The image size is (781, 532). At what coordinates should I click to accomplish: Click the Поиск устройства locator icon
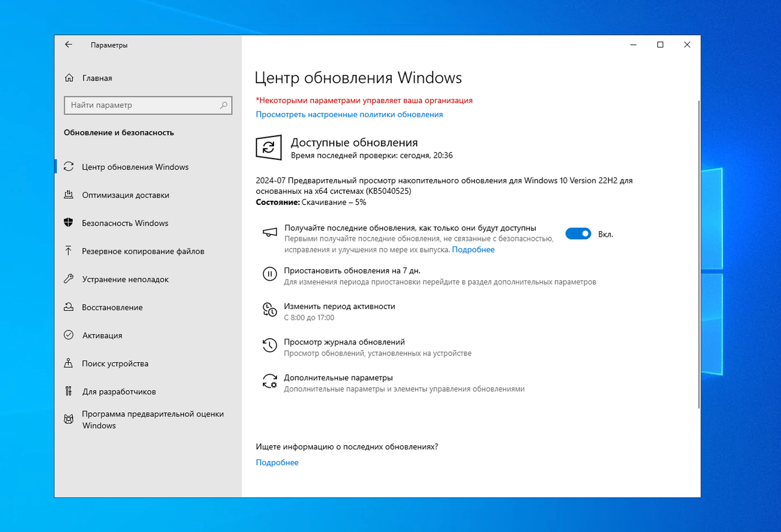coord(69,363)
